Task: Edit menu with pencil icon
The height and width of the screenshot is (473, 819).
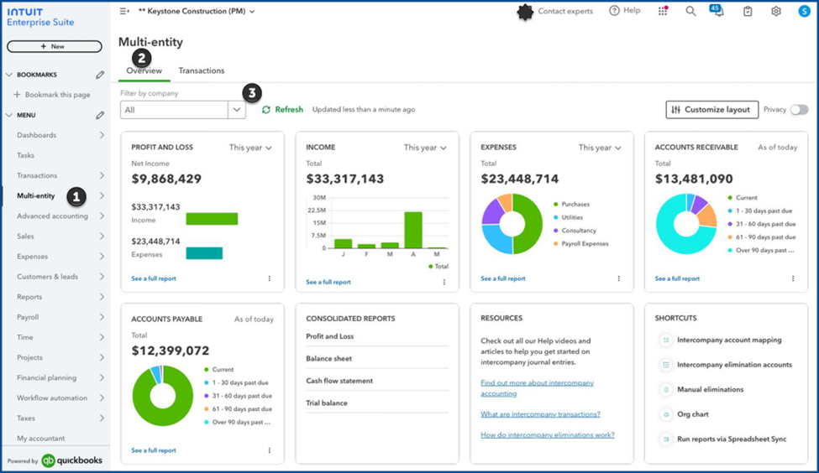Action: 100,115
